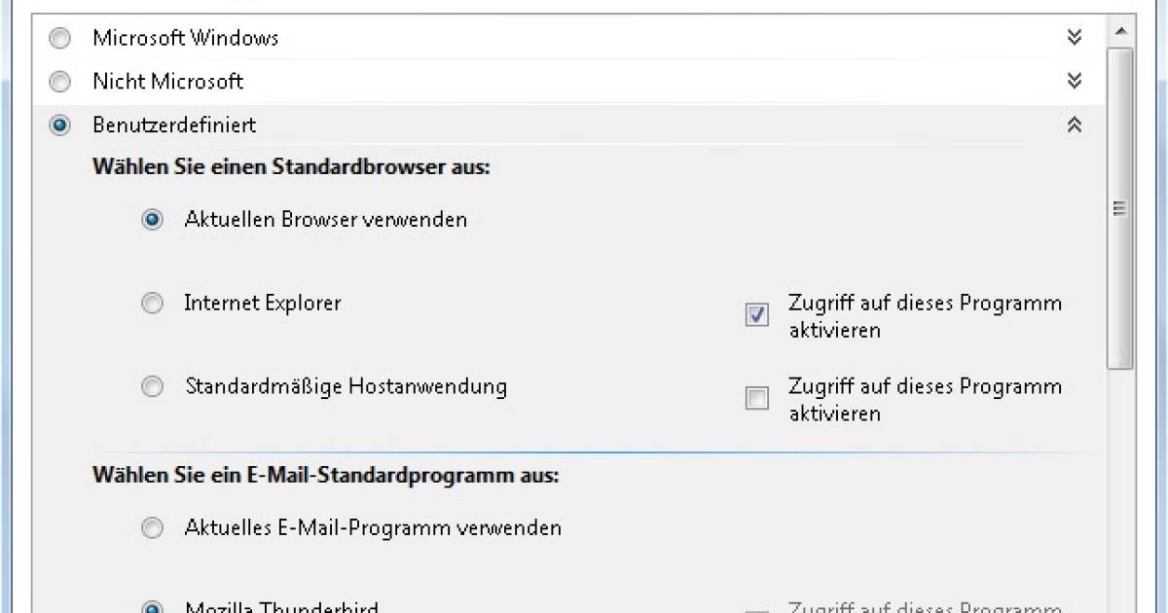Select Standardmäßige Hostanwendung for the browser

152,385
